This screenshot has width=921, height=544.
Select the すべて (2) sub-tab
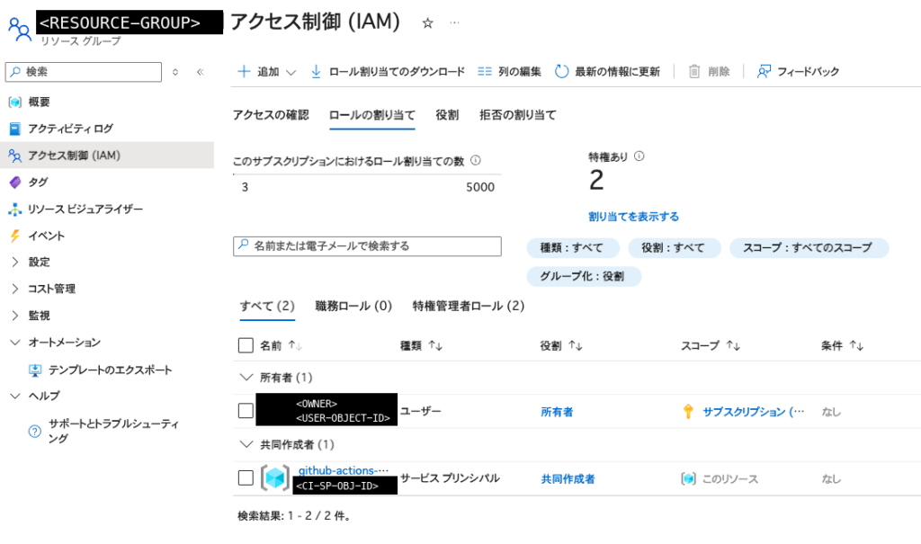pyautogui.click(x=267, y=306)
